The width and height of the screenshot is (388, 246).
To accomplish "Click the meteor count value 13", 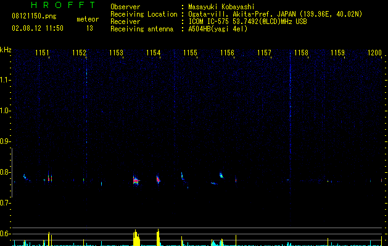I will tap(89, 28).
